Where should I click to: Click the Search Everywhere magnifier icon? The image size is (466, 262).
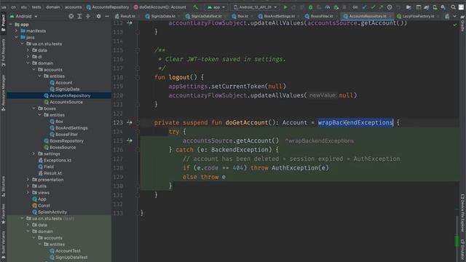coord(453,7)
